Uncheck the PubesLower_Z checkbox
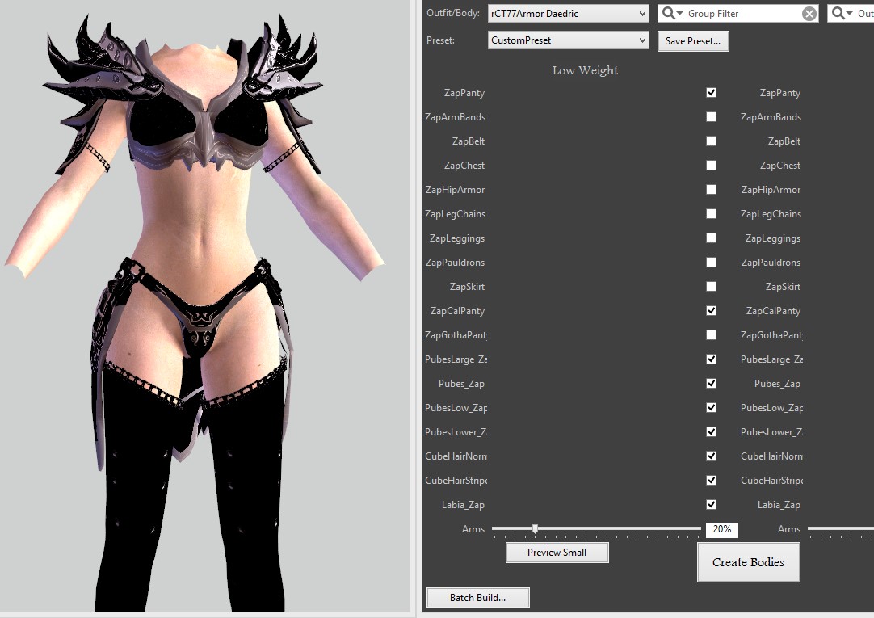Viewport: 874px width, 618px height. [712, 432]
